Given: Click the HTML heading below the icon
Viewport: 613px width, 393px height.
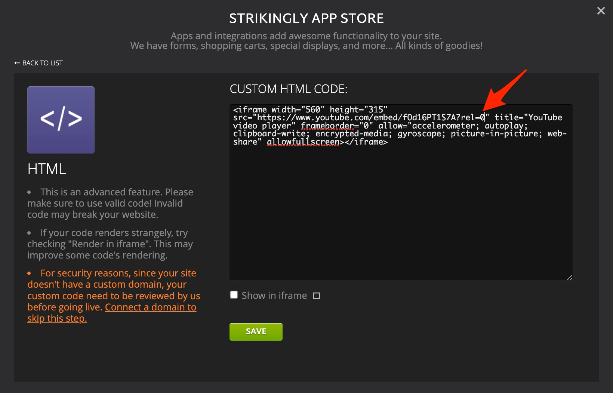Looking at the screenshot, I should 47,169.
